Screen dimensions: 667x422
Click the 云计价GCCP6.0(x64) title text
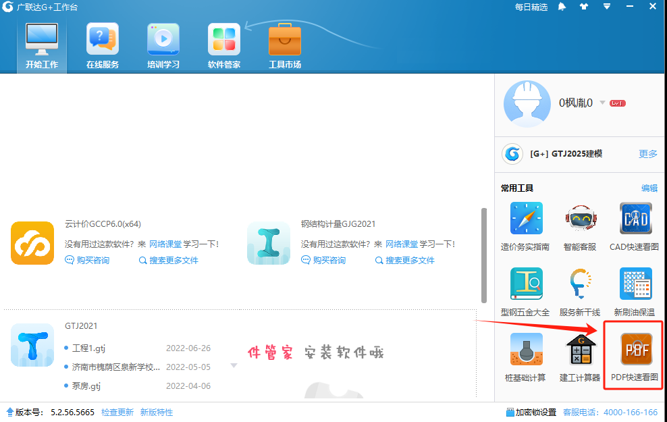(x=103, y=224)
